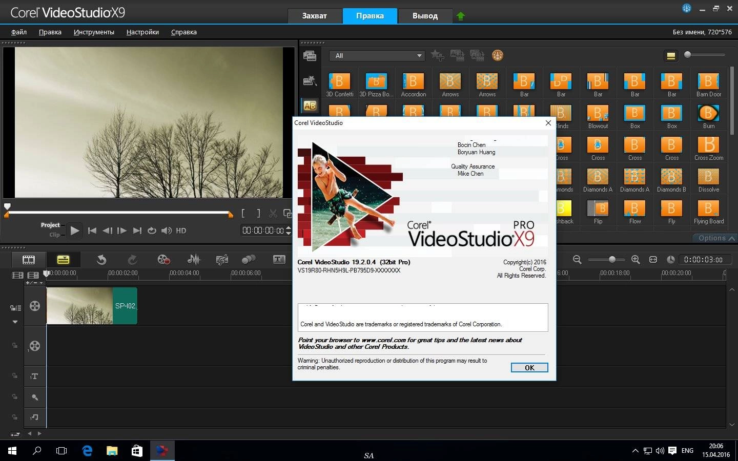
Task: Toggle repeat playback button
Action: click(x=152, y=230)
